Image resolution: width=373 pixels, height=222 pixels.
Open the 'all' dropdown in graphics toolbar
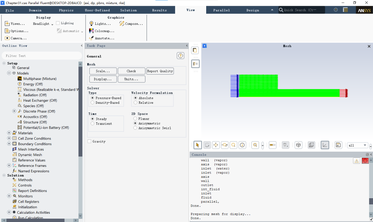(357, 145)
